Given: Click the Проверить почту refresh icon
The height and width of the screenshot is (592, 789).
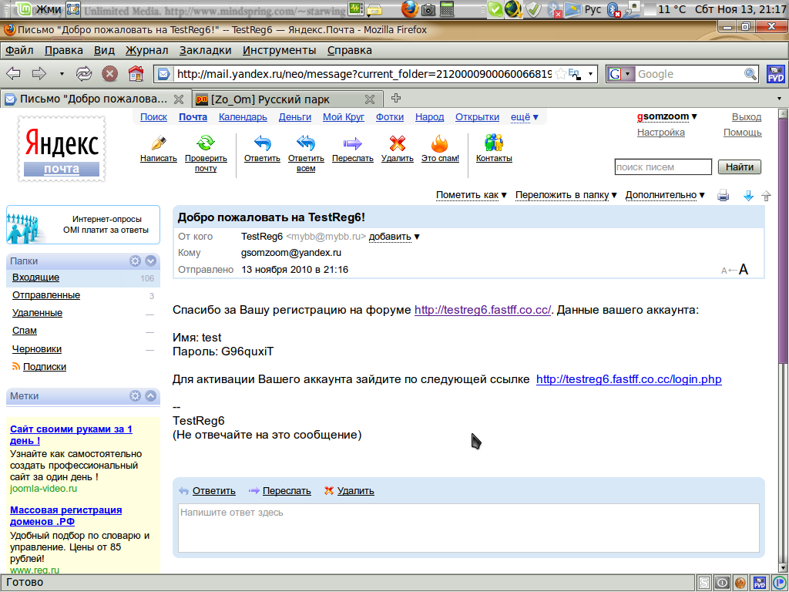Looking at the screenshot, I should [x=206, y=143].
